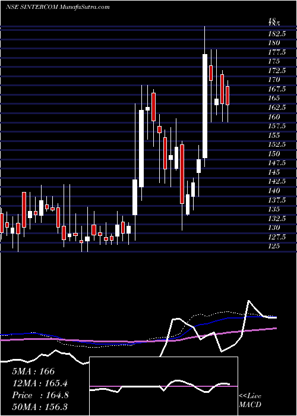
Task: Click the MACD inset panel
Action: click(163, 386)
